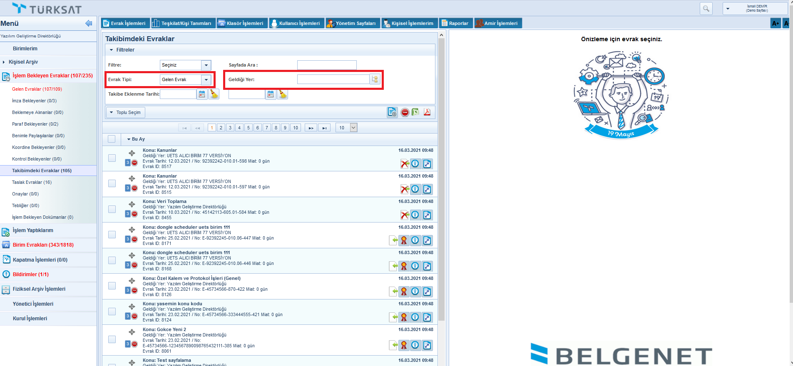Tick the select-all checkbox beside Bu Ay
This screenshot has width=793, height=366.
(112, 139)
